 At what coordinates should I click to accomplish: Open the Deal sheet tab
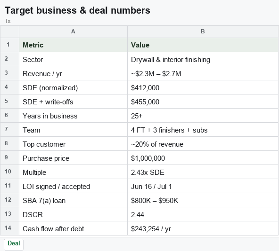(14, 244)
